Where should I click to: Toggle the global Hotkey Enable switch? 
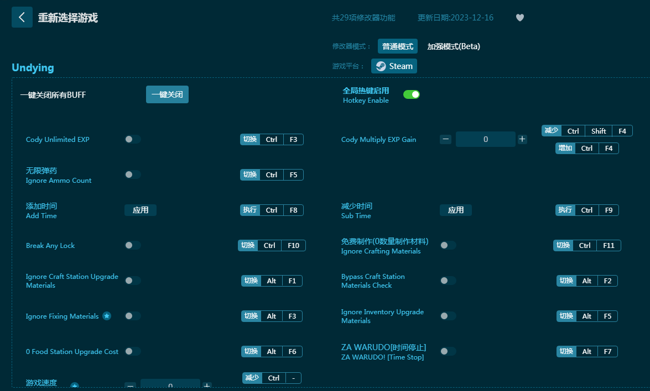point(411,94)
